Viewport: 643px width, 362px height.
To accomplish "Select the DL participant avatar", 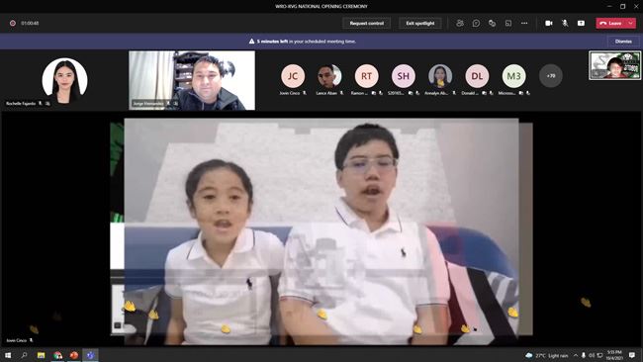I will pos(477,76).
